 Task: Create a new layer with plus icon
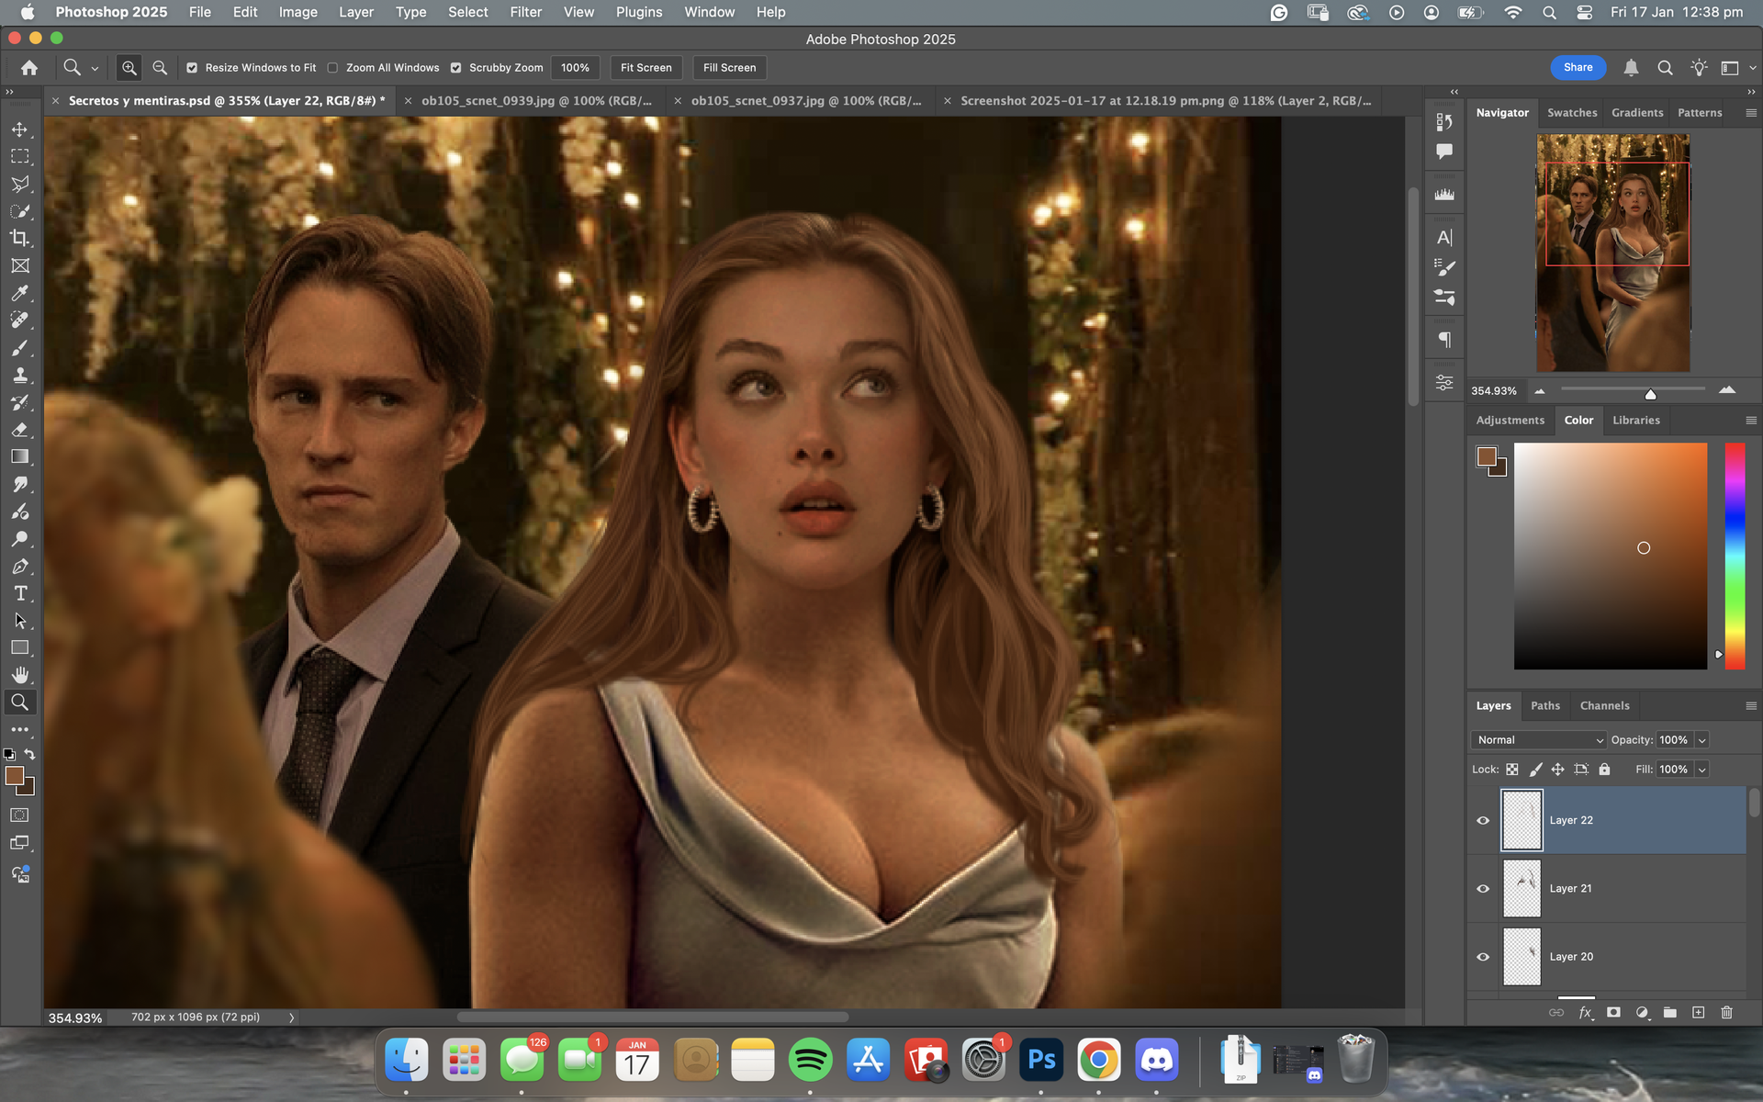click(x=1698, y=1012)
